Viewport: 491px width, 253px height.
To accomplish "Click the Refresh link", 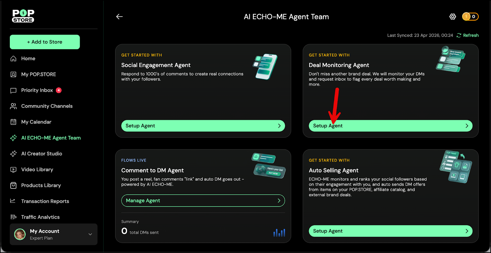I will (470, 35).
